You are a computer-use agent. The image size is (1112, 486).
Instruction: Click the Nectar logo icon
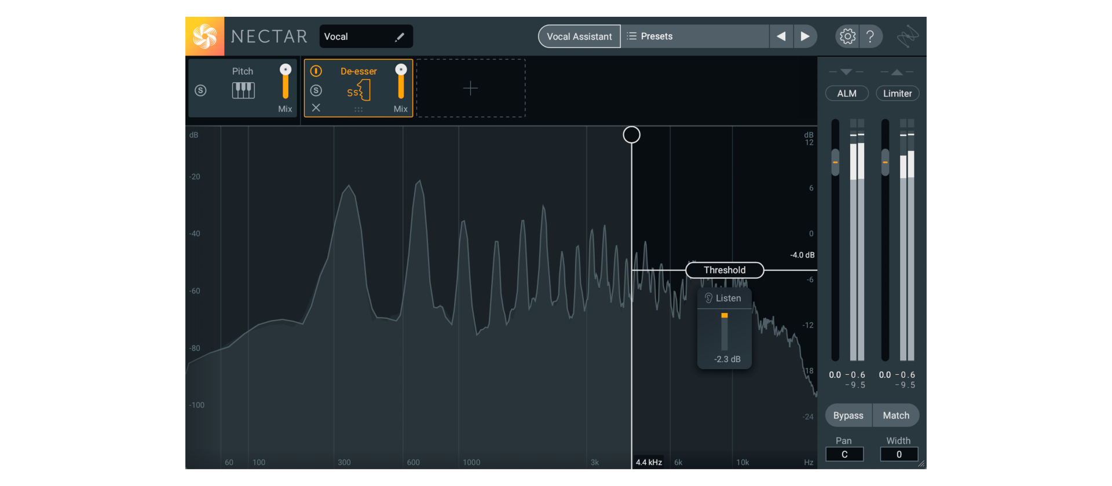(x=204, y=36)
